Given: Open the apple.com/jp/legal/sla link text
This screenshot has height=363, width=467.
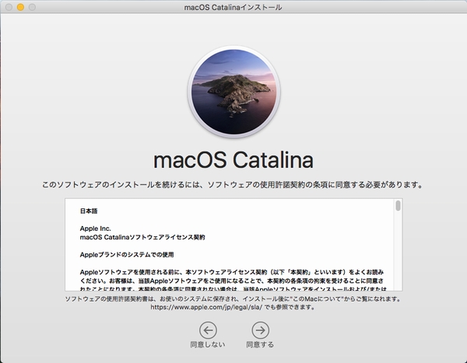Looking at the screenshot, I should click(x=206, y=307).
